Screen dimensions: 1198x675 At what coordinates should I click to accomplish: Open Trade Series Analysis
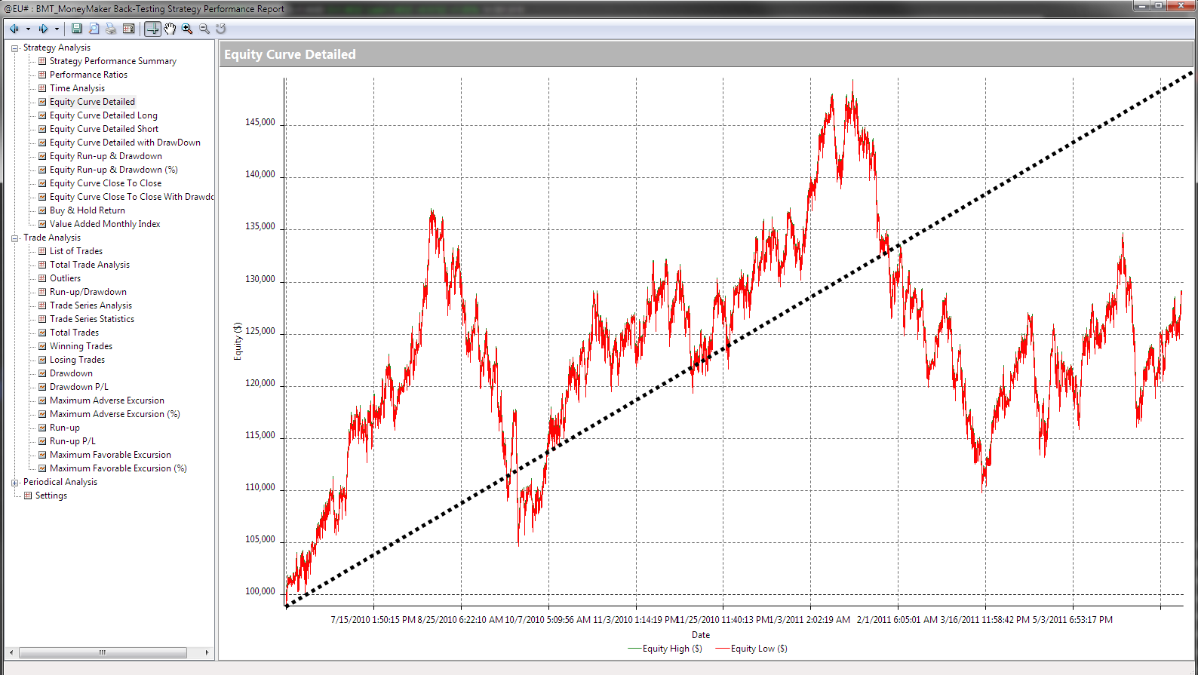(x=91, y=305)
